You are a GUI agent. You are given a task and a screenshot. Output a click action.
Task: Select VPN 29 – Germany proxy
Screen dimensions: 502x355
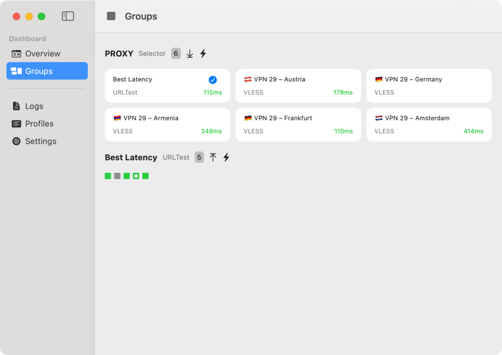[429, 86]
